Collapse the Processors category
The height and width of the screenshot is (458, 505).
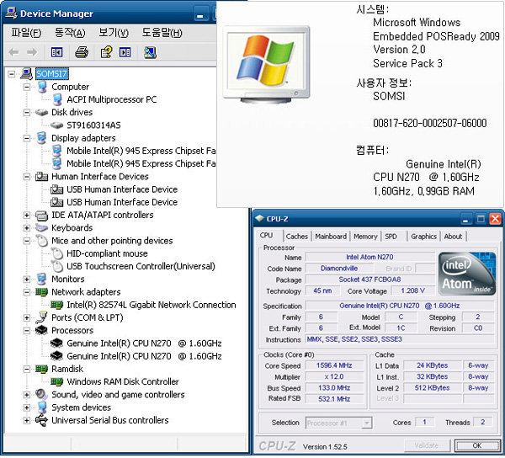click(x=27, y=331)
